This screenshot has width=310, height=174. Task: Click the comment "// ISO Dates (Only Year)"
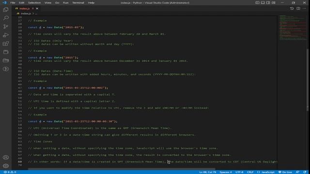click(50, 41)
